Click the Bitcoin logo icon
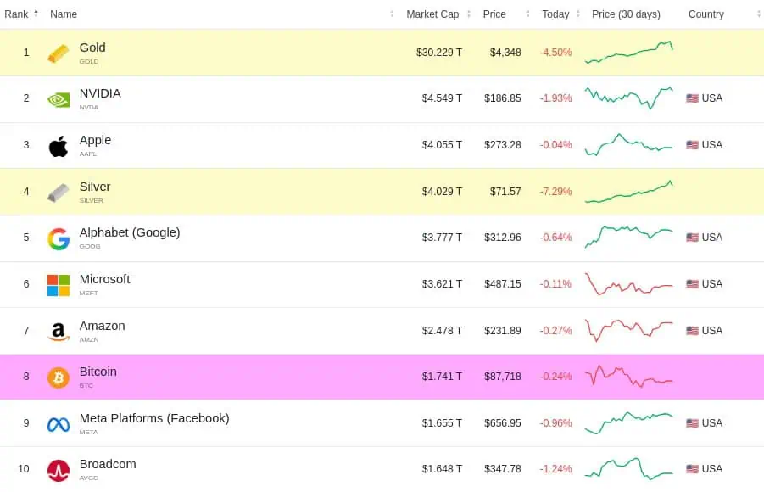Image resolution: width=764 pixels, height=492 pixels. click(59, 377)
